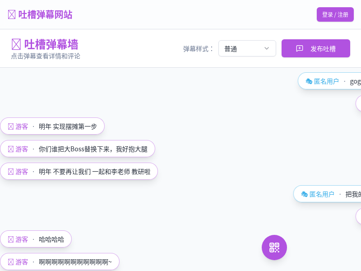Click the mask icon on the gog danmaku
The image size is (361, 271).
(309, 81)
